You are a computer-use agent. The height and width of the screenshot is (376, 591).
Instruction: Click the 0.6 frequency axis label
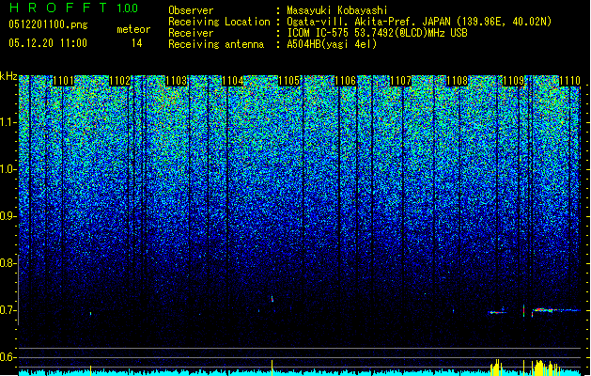coord(8,357)
